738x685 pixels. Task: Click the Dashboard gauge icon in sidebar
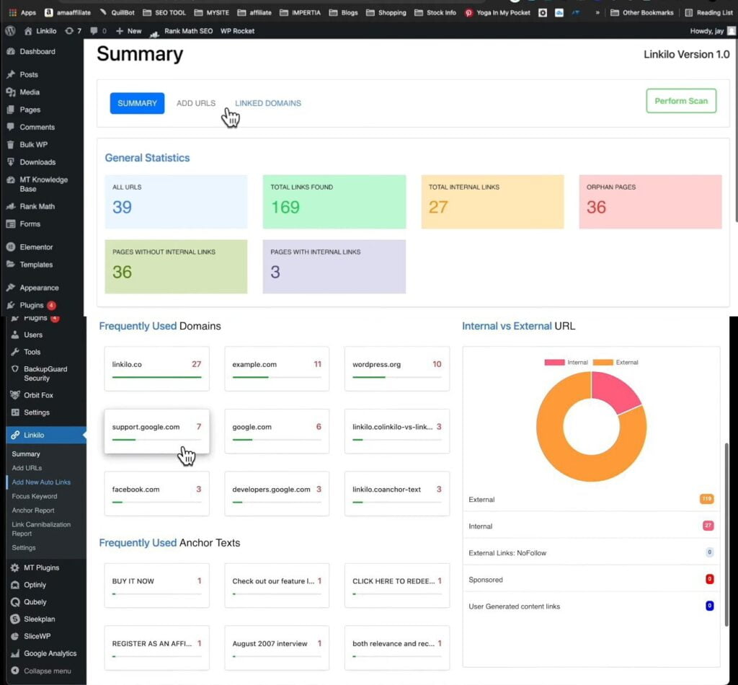[x=11, y=51]
